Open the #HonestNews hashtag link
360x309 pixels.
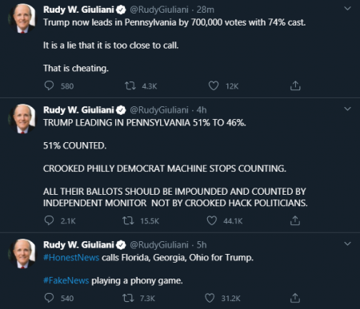(71, 258)
